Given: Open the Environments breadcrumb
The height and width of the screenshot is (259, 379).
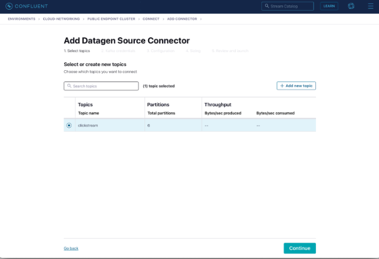Looking at the screenshot, I should (22, 19).
